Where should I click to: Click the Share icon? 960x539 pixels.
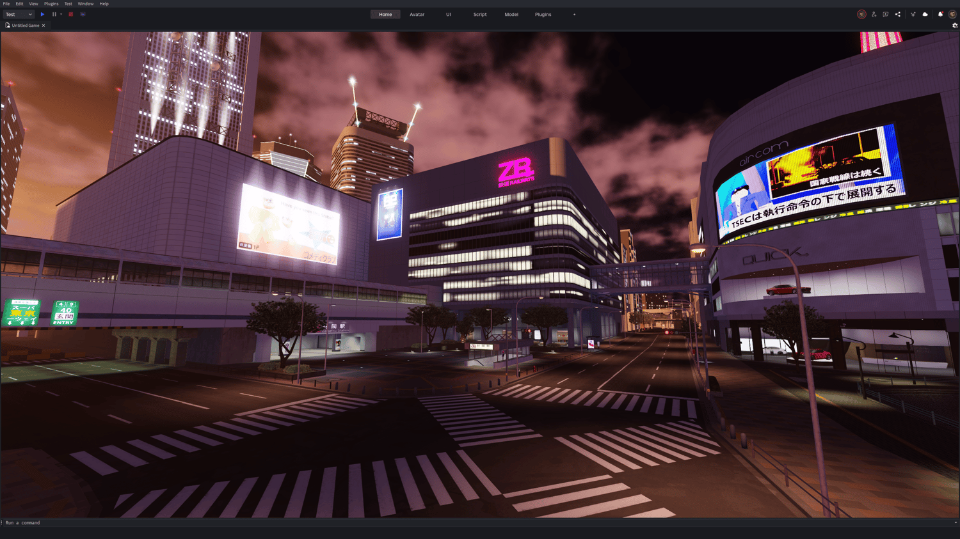[898, 14]
